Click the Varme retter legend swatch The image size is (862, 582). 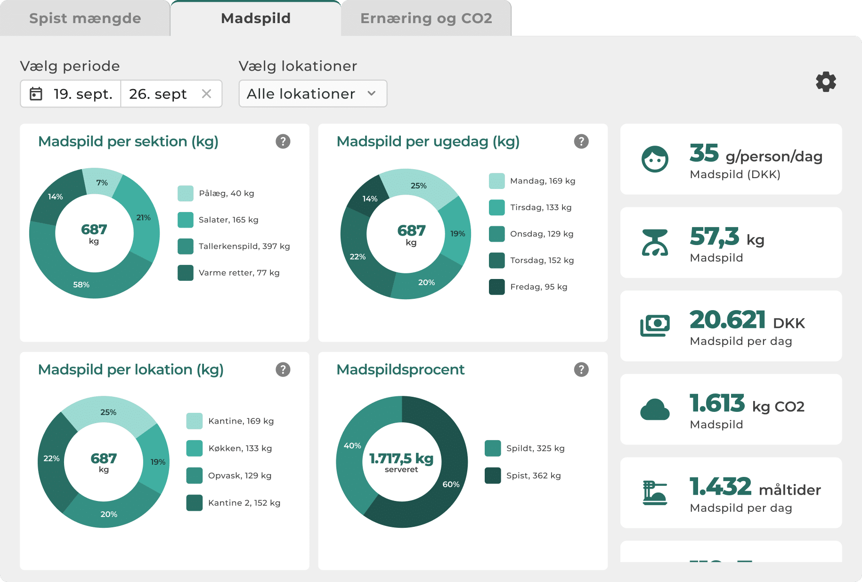186,272
